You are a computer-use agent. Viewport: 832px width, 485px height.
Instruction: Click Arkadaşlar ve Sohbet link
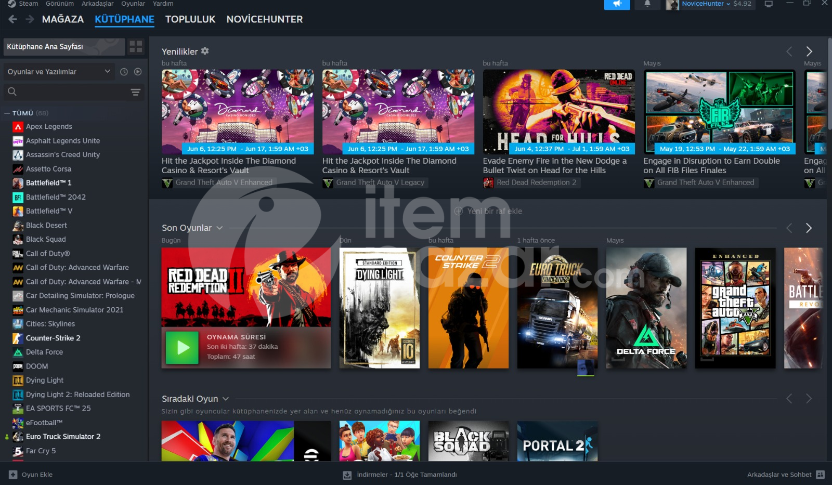779,475
